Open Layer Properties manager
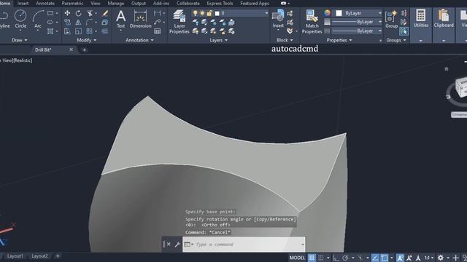The height and width of the screenshot is (262, 467). [x=180, y=21]
